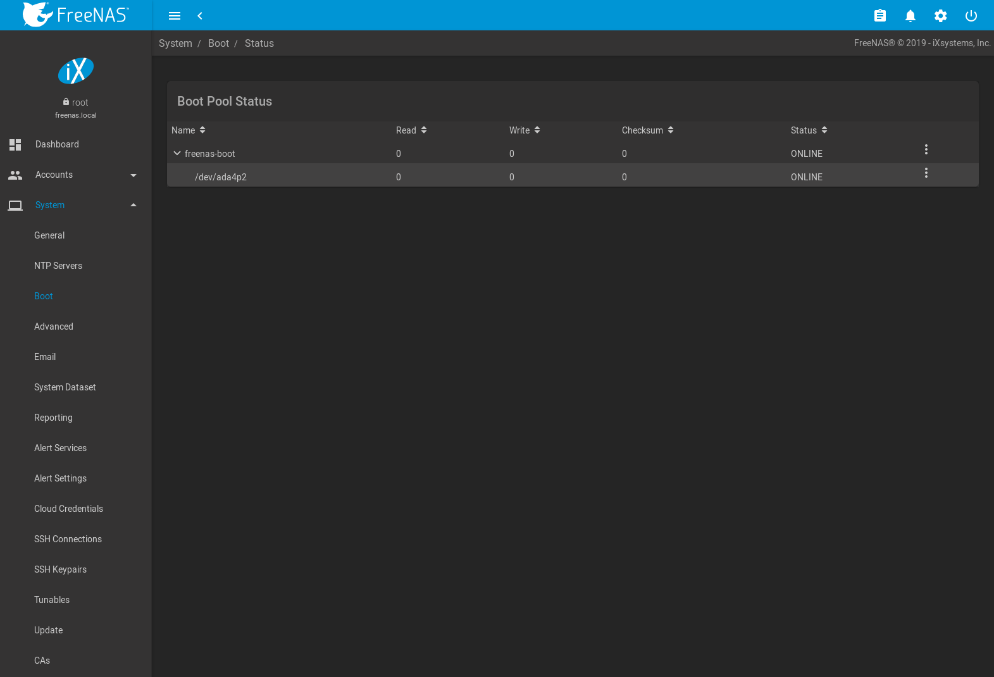Screen dimensions: 994x677
Task: Click the iX logo in sidebar
Action: pyautogui.click(x=76, y=71)
